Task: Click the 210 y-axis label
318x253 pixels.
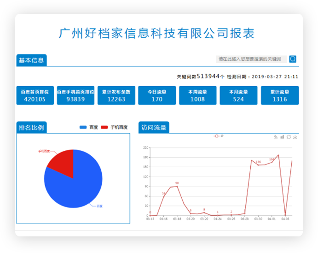Action: pos(145,147)
